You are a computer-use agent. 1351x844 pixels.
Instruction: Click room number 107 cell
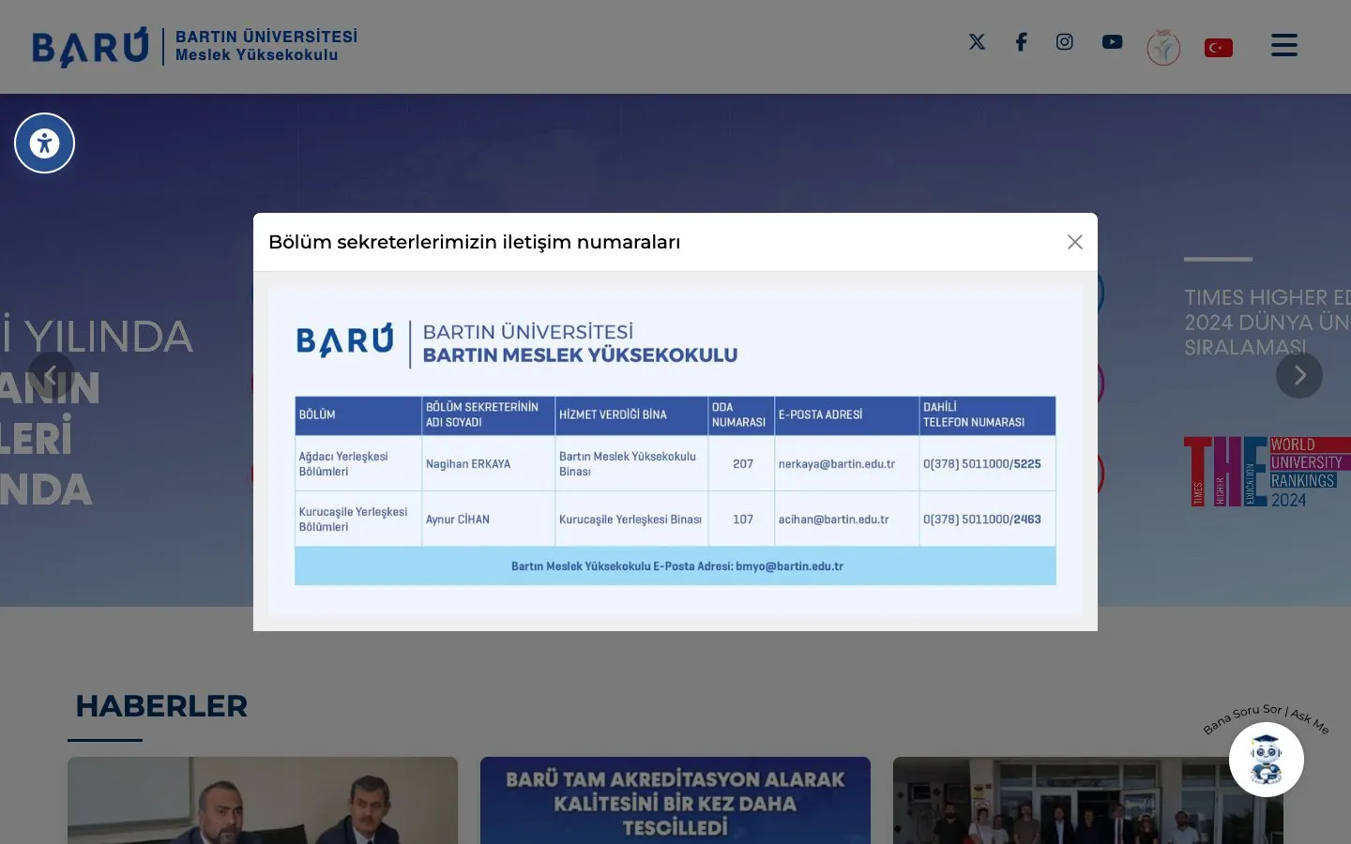(742, 519)
